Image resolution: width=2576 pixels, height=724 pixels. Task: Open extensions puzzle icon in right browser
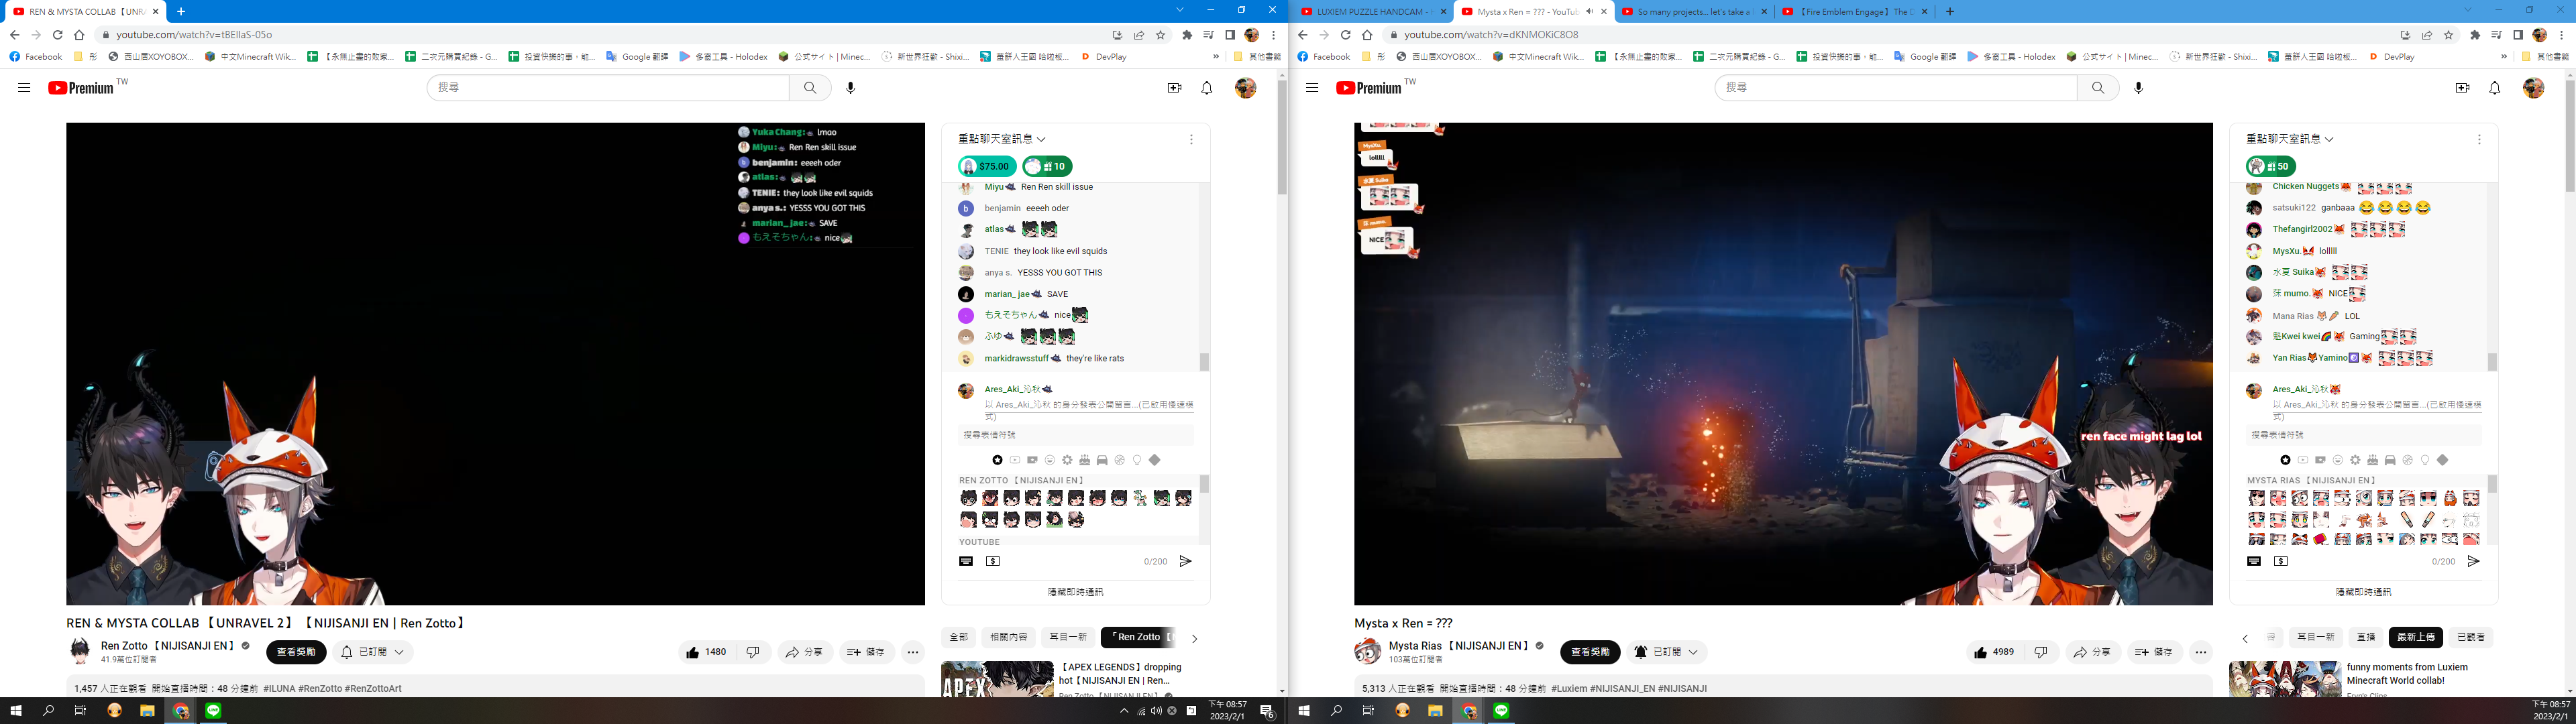2475,35
